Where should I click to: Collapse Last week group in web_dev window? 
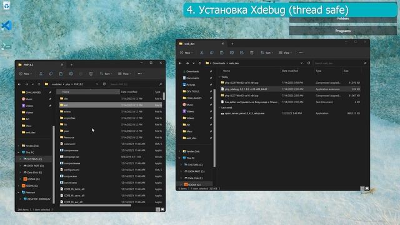219,107
